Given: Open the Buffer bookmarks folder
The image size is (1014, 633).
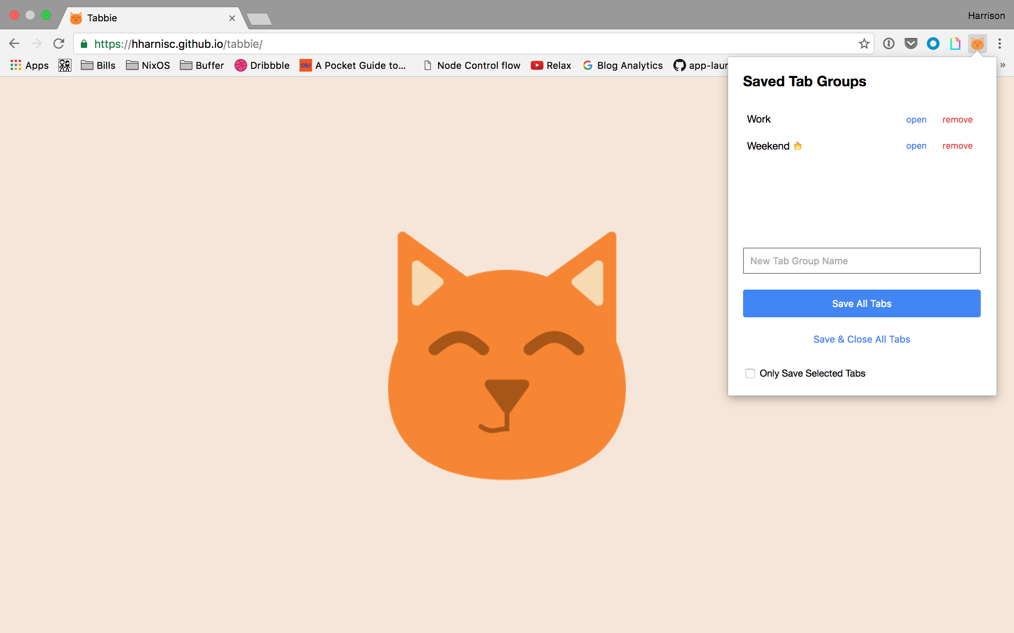Looking at the screenshot, I should (202, 65).
